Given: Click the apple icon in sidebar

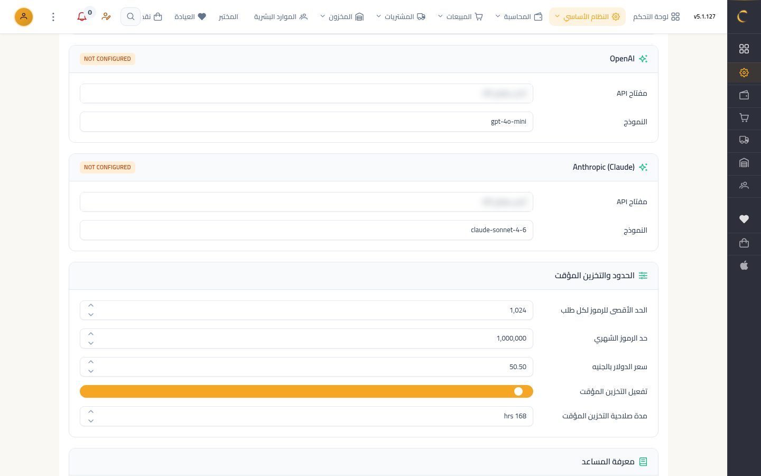Looking at the screenshot, I should click(744, 266).
